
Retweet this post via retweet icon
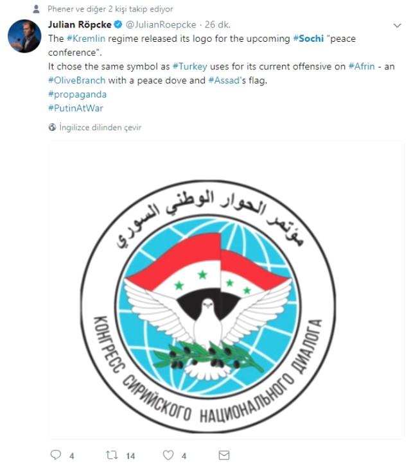[112, 455]
